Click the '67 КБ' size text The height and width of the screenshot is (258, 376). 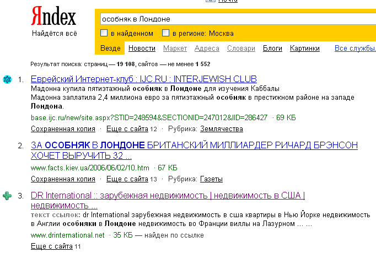[168, 168]
